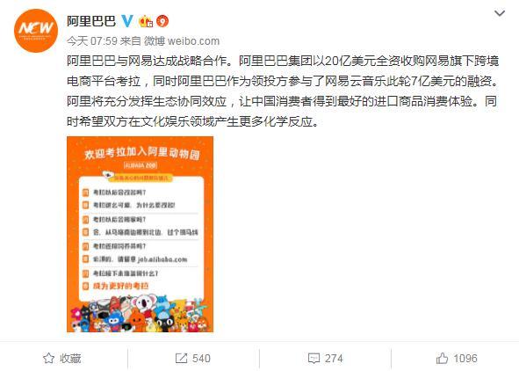Expand the post options chevron menu

pyautogui.click(x=500, y=13)
